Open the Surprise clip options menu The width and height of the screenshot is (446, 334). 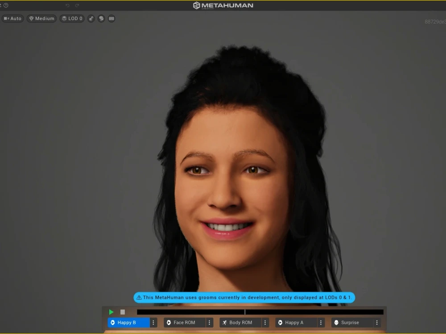tap(377, 322)
